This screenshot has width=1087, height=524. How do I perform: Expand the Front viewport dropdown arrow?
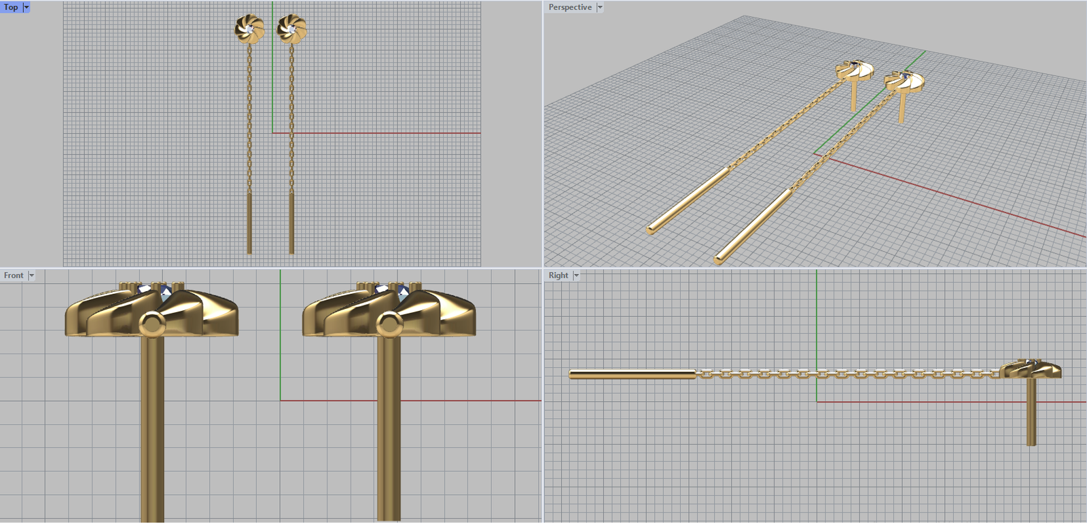point(31,276)
